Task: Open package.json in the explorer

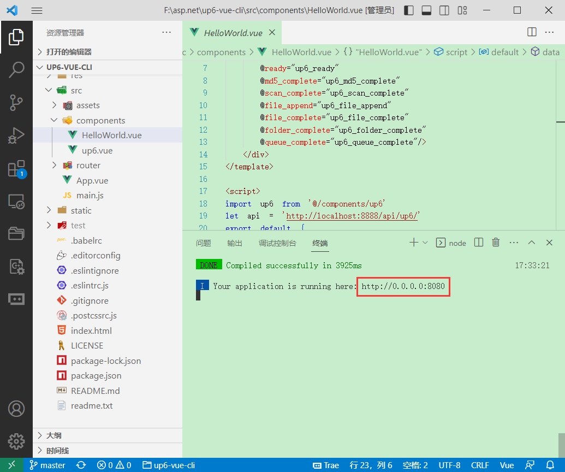Action: 96,376
